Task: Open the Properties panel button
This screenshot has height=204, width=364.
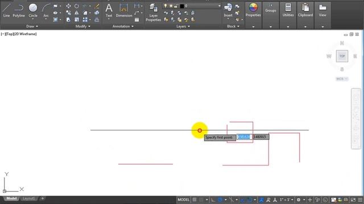Action: [253, 10]
